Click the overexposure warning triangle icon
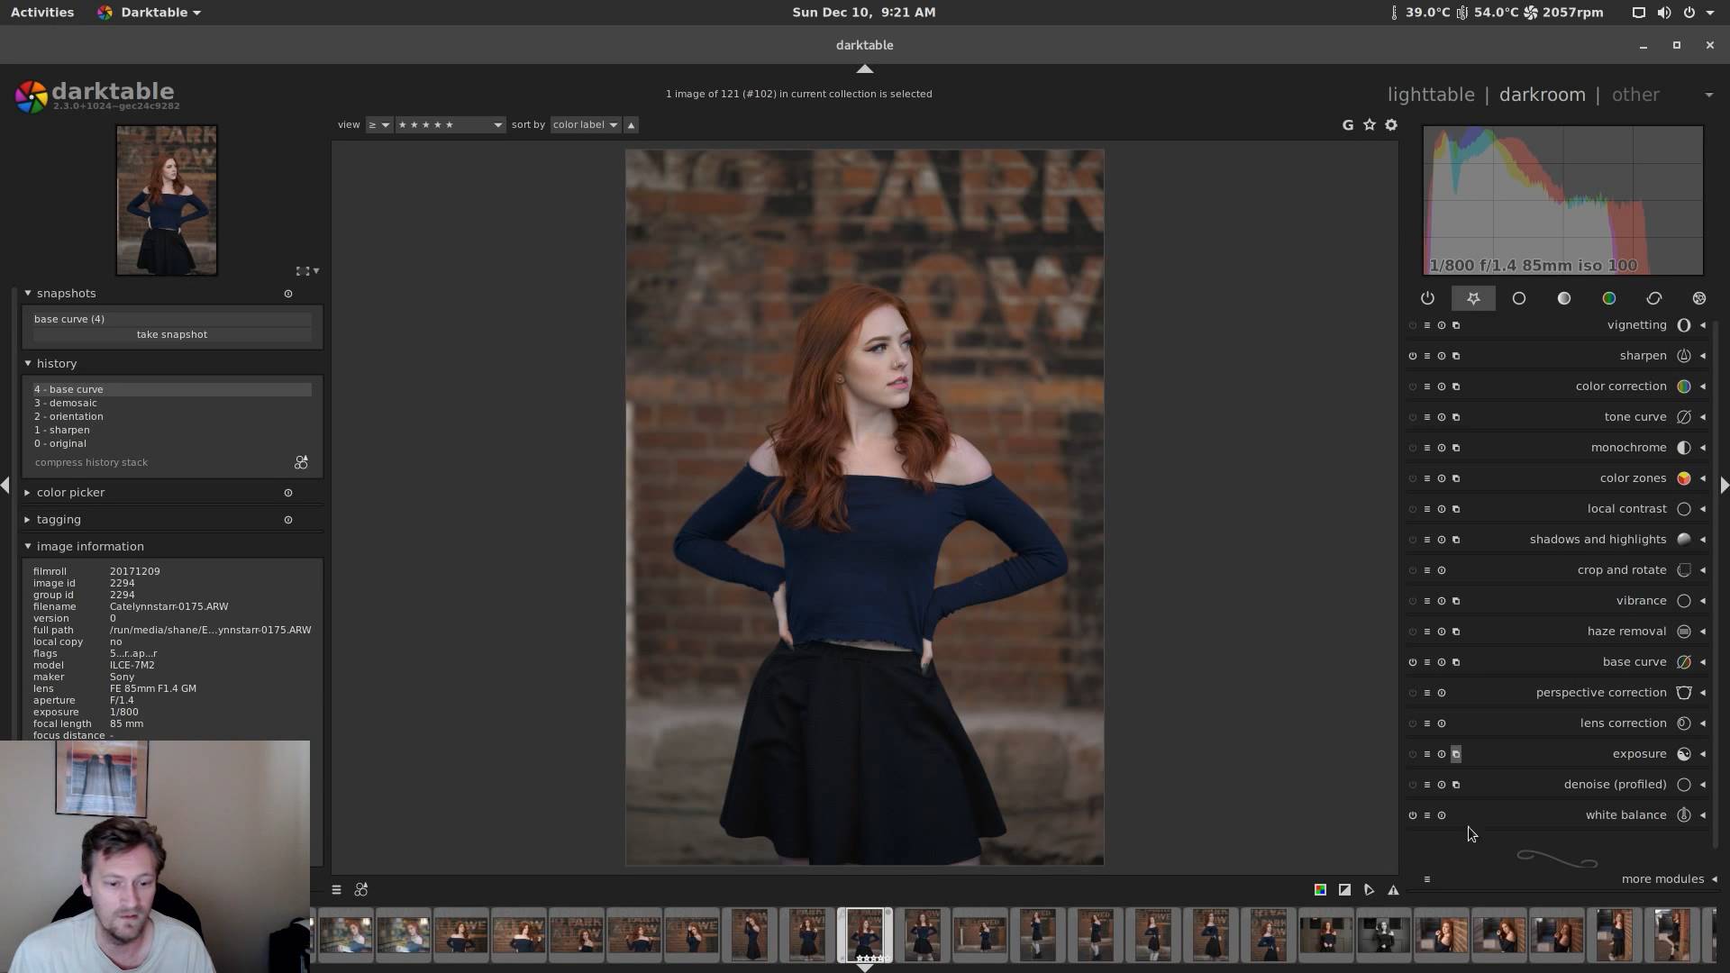 (x=1393, y=890)
